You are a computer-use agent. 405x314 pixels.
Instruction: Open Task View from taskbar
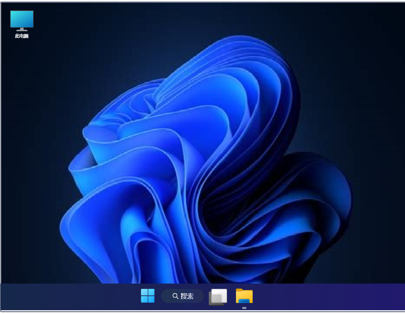coord(218,297)
